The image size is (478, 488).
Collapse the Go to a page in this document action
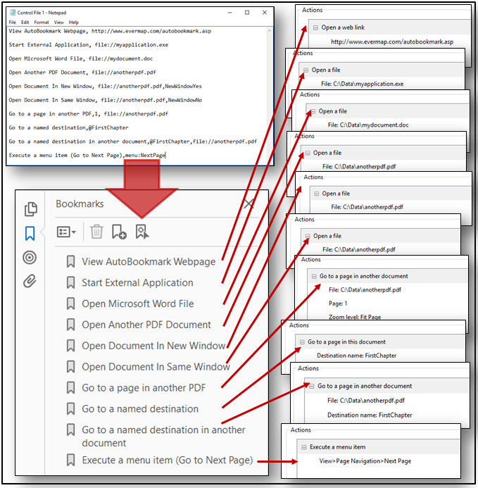(x=302, y=342)
